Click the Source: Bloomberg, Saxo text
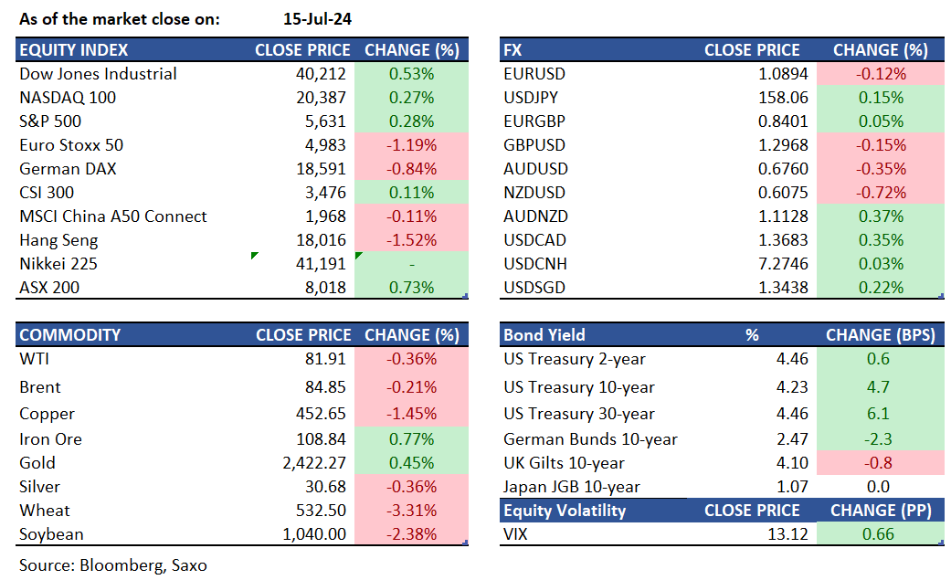 coord(112,565)
